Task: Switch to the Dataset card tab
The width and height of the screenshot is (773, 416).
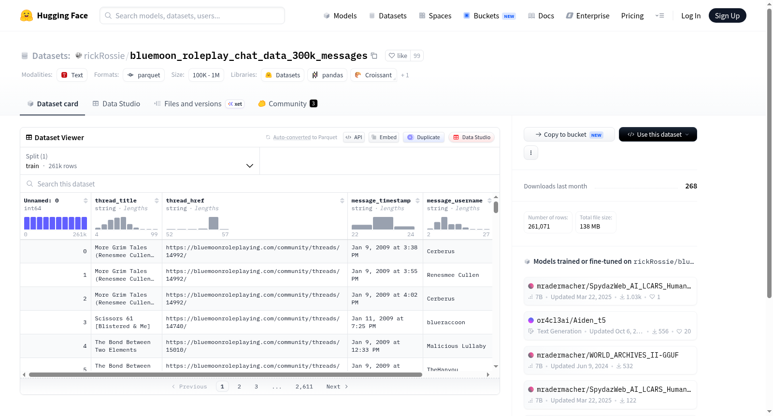Action: [52, 103]
